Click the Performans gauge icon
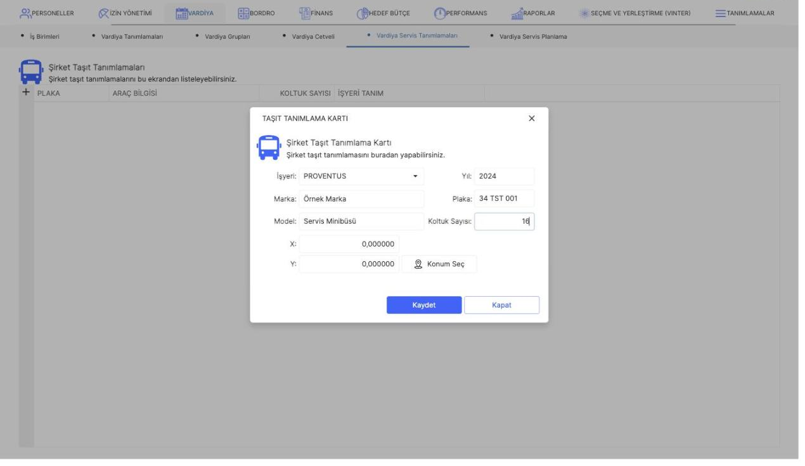Image resolution: width=805 pixels, height=466 pixels. [440, 13]
